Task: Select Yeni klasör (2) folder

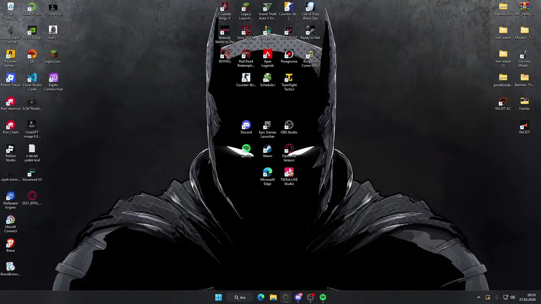Action: click(503, 59)
